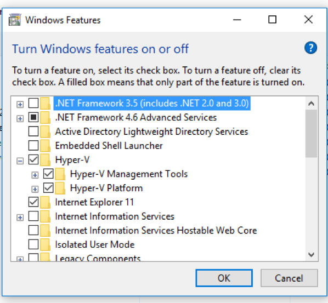Select 'Embedded Shell Launcher' row text
328x303 pixels.
click(109, 146)
